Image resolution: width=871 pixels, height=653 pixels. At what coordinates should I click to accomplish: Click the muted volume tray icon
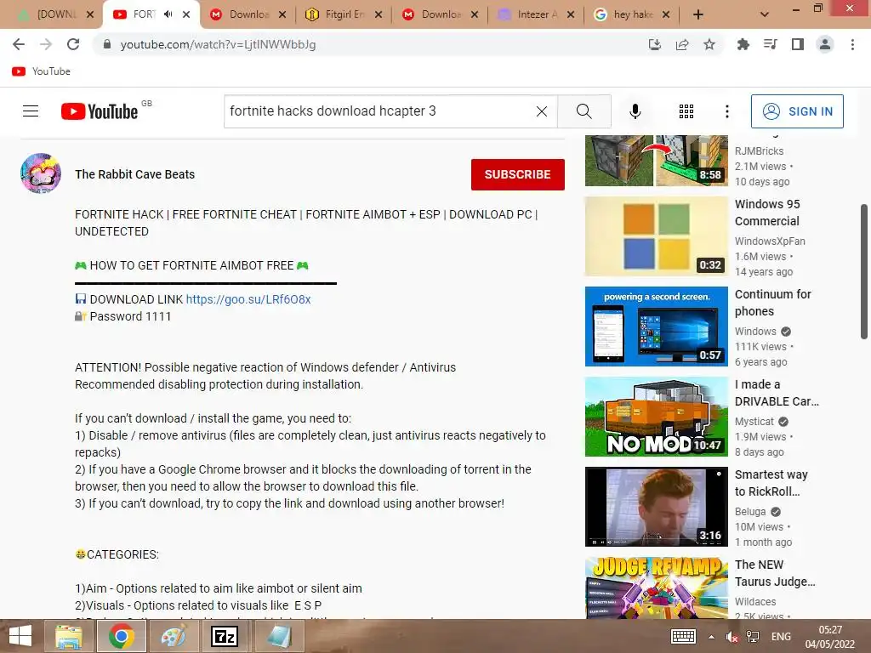point(732,636)
